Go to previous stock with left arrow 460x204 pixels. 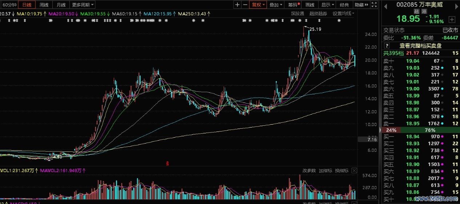(385, 5)
